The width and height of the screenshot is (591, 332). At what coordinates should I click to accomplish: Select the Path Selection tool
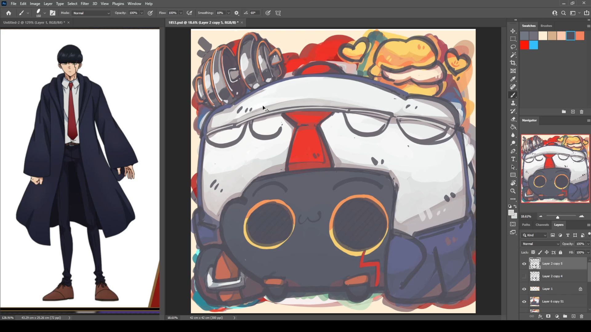[x=513, y=167]
